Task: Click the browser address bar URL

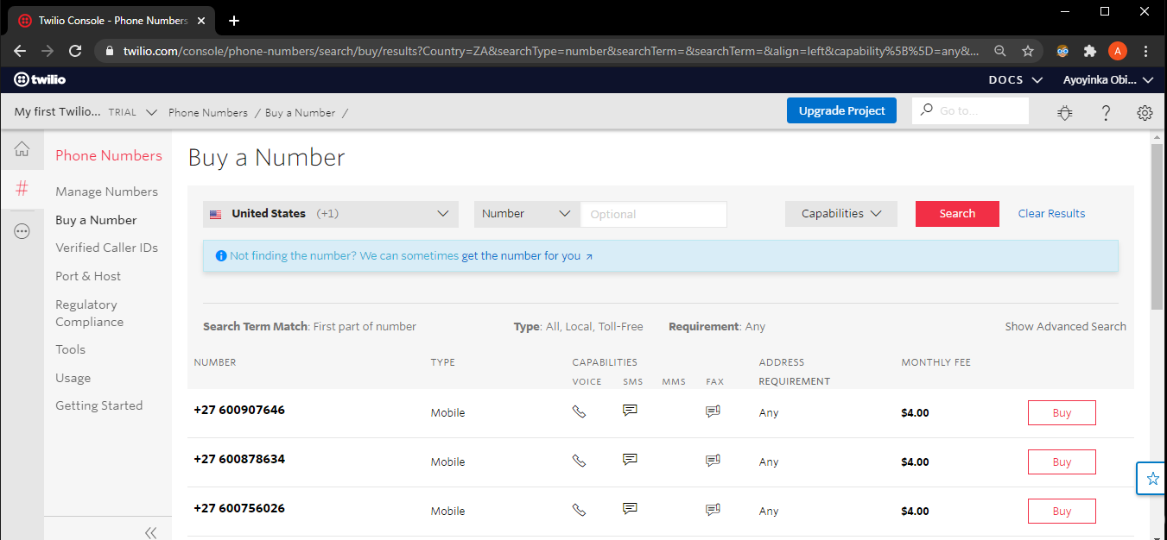Action: pos(551,51)
